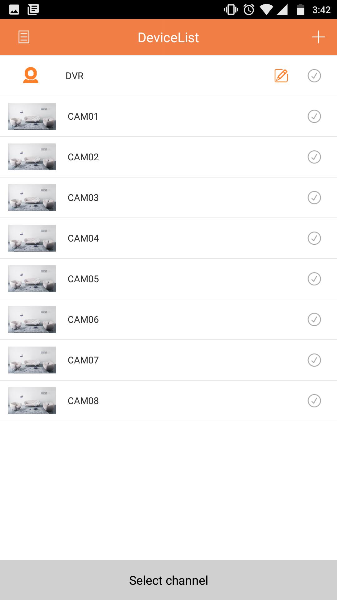Image resolution: width=337 pixels, height=600 pixels.
Task: Tap the gallery notification icon in status bar
Action: coord(14,10)
